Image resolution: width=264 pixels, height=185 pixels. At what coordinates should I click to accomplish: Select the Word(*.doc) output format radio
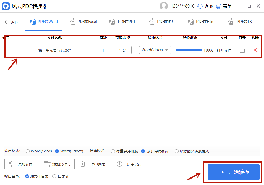(x=28, y=151)
